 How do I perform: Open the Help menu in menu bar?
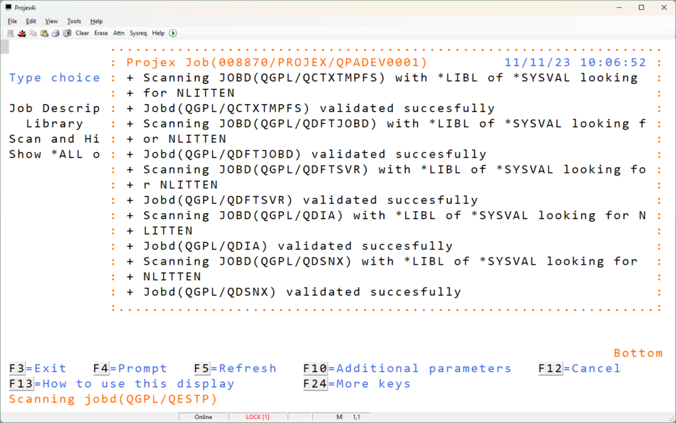(96, 21)
